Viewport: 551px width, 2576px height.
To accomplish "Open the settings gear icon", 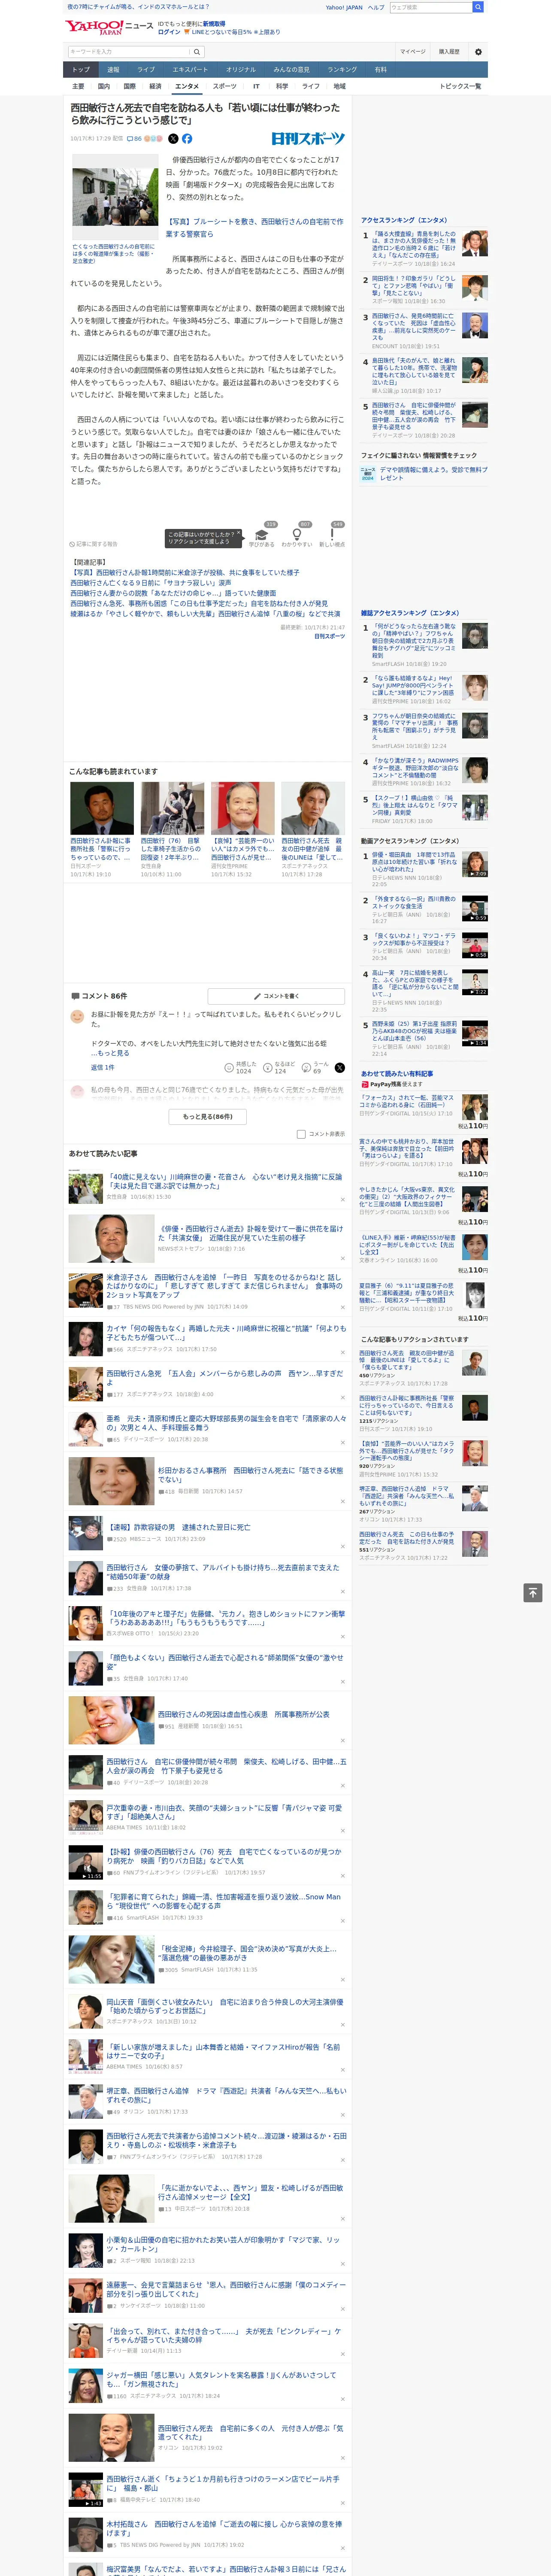I will pyautogui.click(x=478, y=52).
